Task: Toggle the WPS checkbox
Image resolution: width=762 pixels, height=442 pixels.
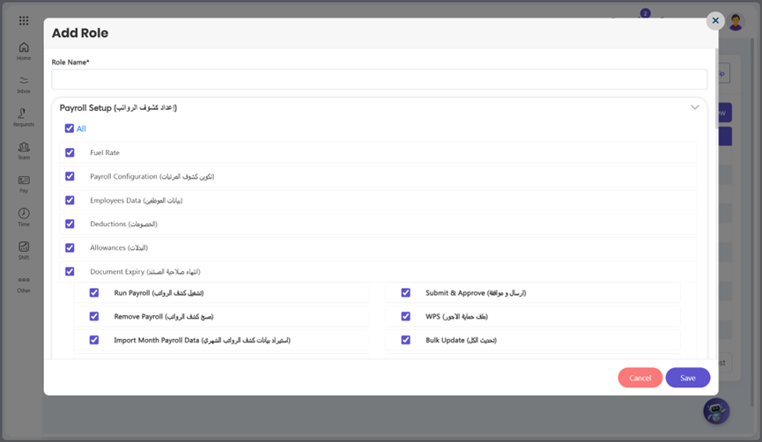Action: 406,316
